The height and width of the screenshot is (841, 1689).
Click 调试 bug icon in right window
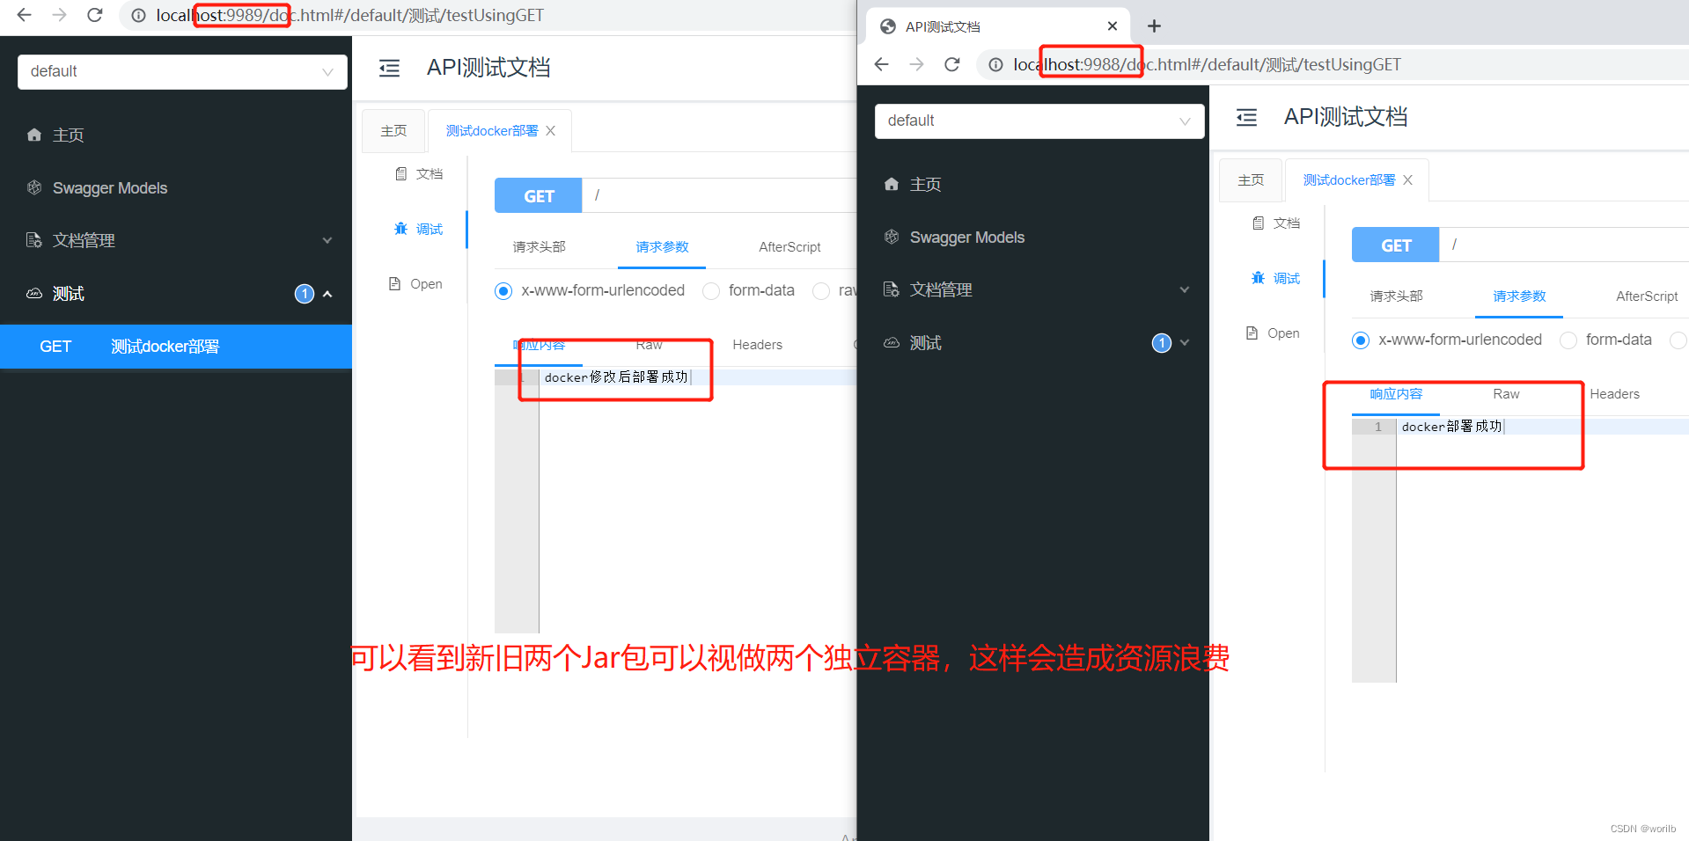point(1259,278)
